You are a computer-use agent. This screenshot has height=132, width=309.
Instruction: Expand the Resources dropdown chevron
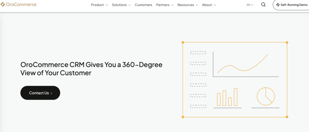click(x=197, y=5)
